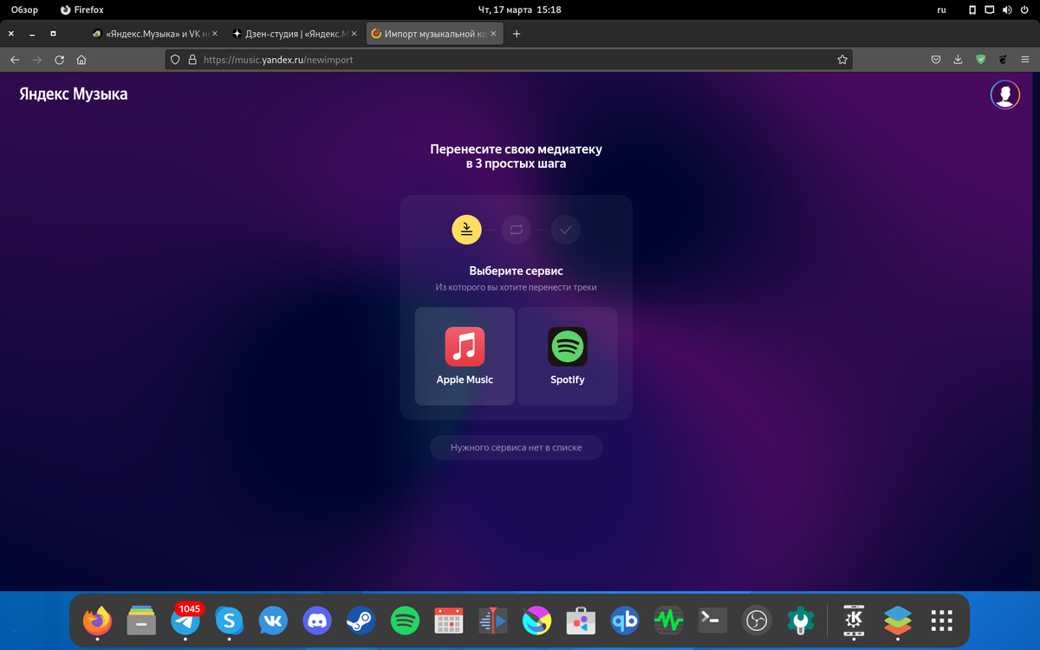Open green shield adblock extension
This screenshot has height=650, width=1040.
tap(980, 60)
